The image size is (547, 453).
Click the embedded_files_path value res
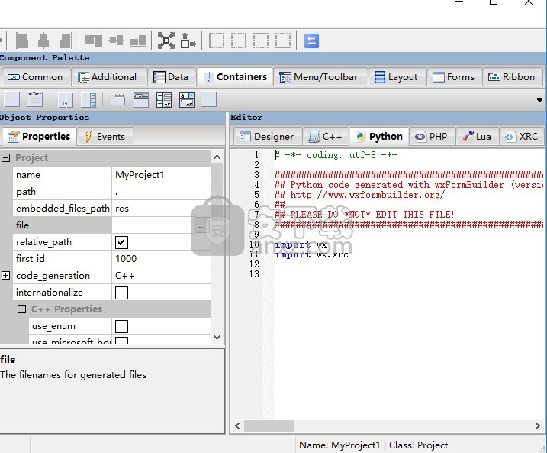(x=161, y=209)
